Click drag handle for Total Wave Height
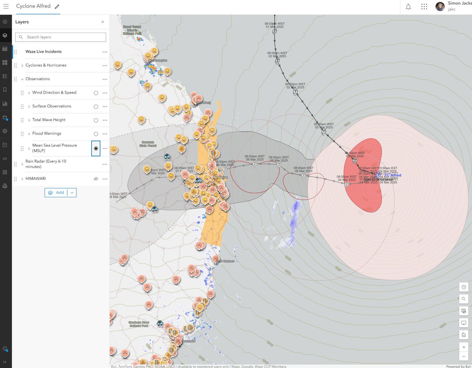The image size is (472, 368). coord(22,120)
